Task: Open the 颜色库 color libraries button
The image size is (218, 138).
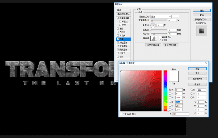Action: click(x=197, y=84)
